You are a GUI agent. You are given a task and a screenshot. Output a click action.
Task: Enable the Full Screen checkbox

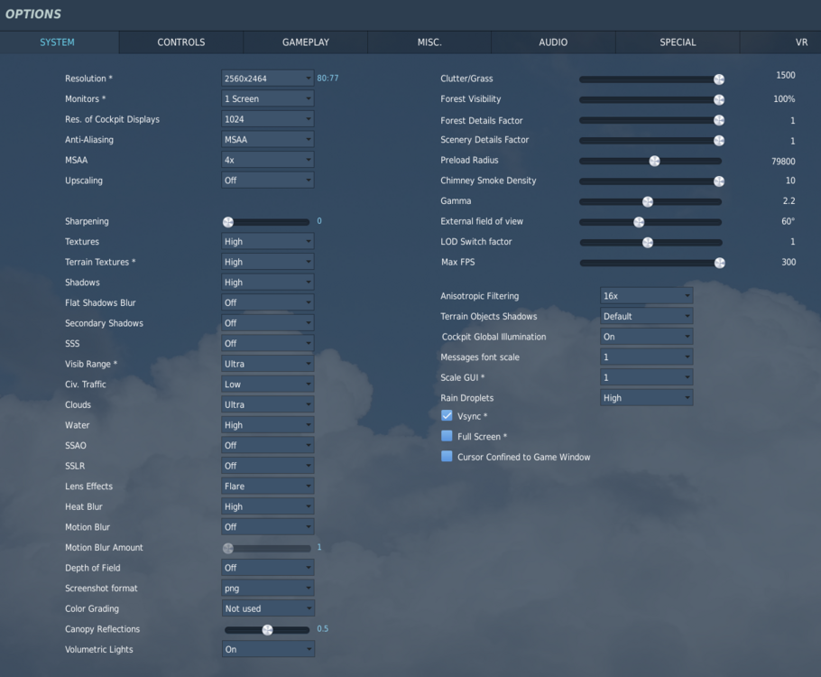point(447,436)
